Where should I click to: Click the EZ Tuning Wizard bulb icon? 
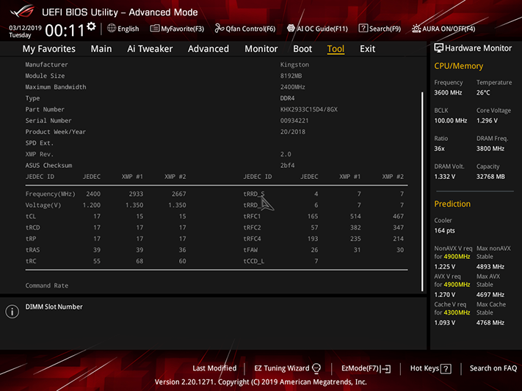[316, 368]
